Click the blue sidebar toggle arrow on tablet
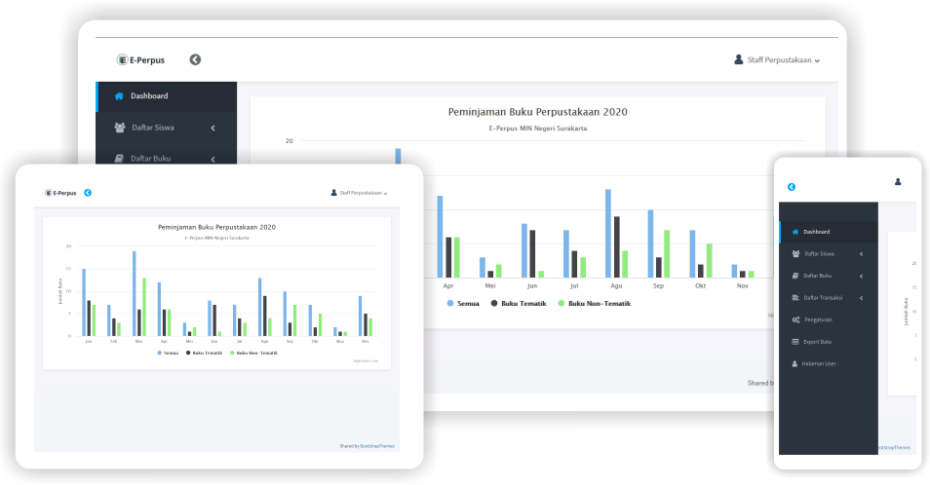 88,193
